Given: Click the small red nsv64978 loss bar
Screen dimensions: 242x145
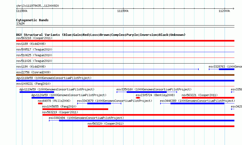Looking at the screenshot, I should coord(40,103).
